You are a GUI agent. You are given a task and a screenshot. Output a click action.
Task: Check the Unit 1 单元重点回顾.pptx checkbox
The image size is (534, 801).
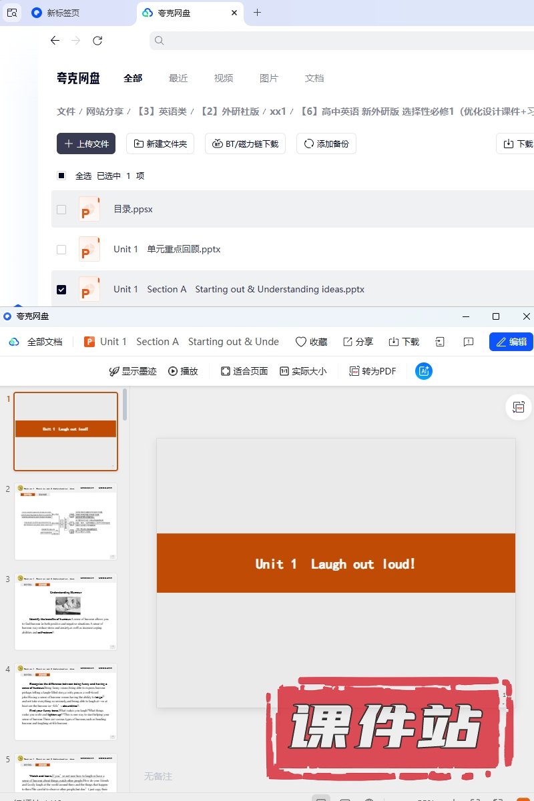61,250
